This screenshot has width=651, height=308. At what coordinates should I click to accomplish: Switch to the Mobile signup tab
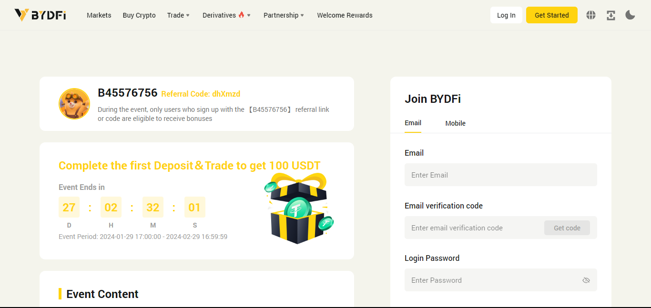click(456, 123)
